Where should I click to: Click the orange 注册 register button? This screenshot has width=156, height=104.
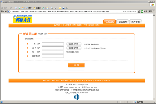click(x=76, y=65)
